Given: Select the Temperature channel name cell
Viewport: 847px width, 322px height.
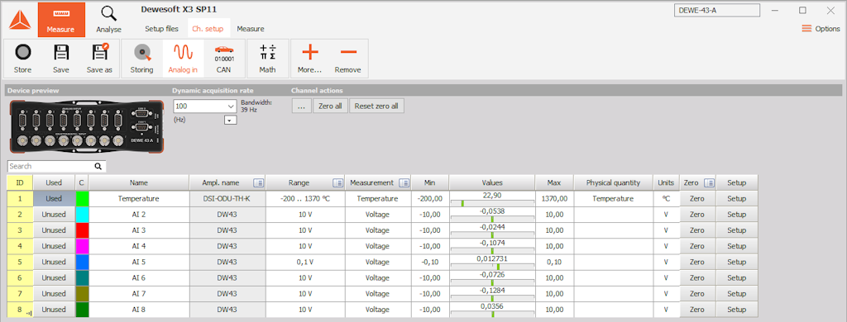Looking at the screenshot, I should 139,198.
